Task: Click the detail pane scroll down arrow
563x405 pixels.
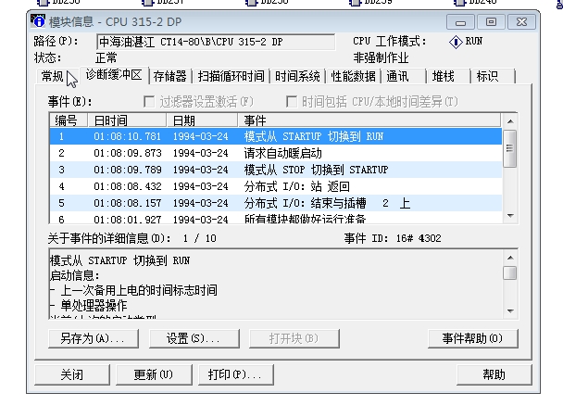Action: pos(510,310)
